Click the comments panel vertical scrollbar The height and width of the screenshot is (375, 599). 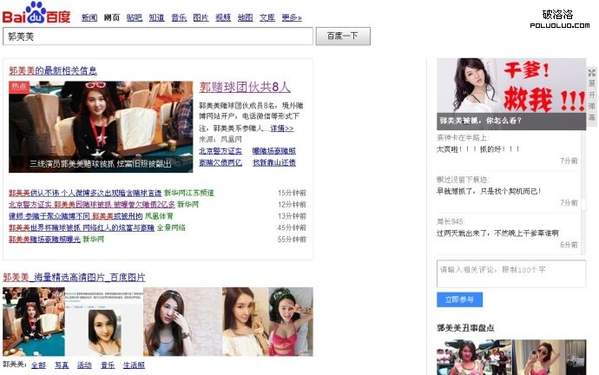coord(583,191)
